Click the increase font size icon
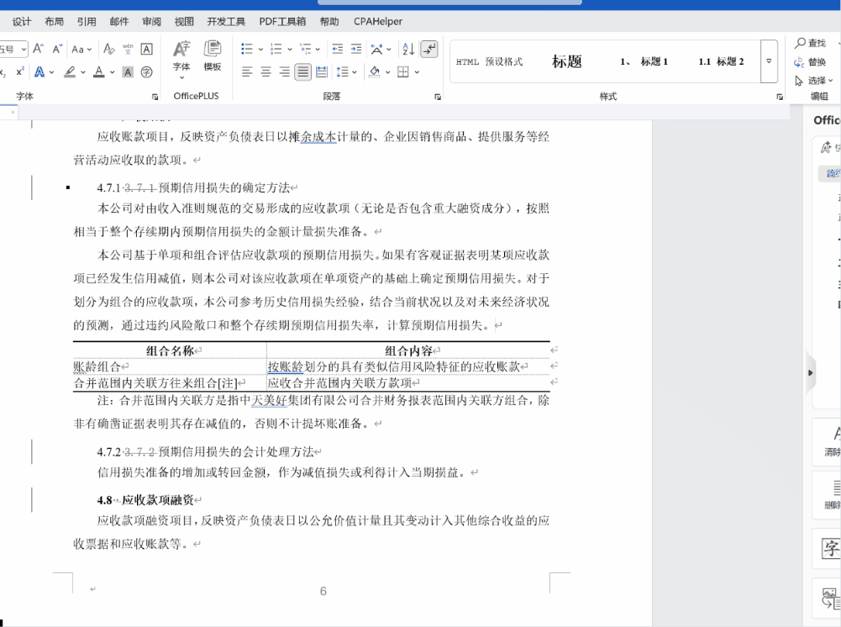Image resolution: width=841 pixels, height=627 pixels. coord(38,49)
